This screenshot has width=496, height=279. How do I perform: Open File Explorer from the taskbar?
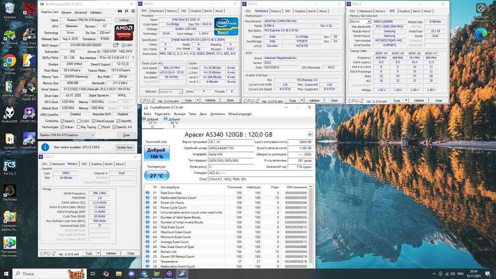pyautogui.click(x=119, y=274)
